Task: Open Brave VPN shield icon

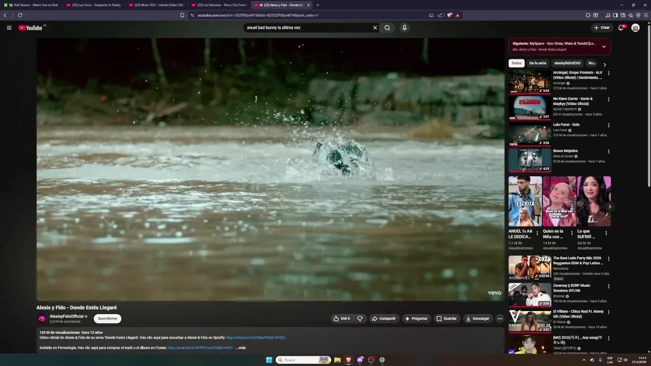Action: coord(638,15)
